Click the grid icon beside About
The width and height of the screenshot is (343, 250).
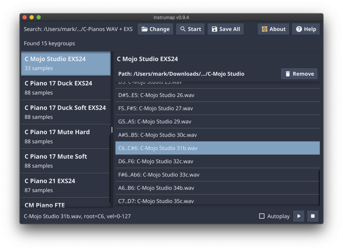(265, 29)
